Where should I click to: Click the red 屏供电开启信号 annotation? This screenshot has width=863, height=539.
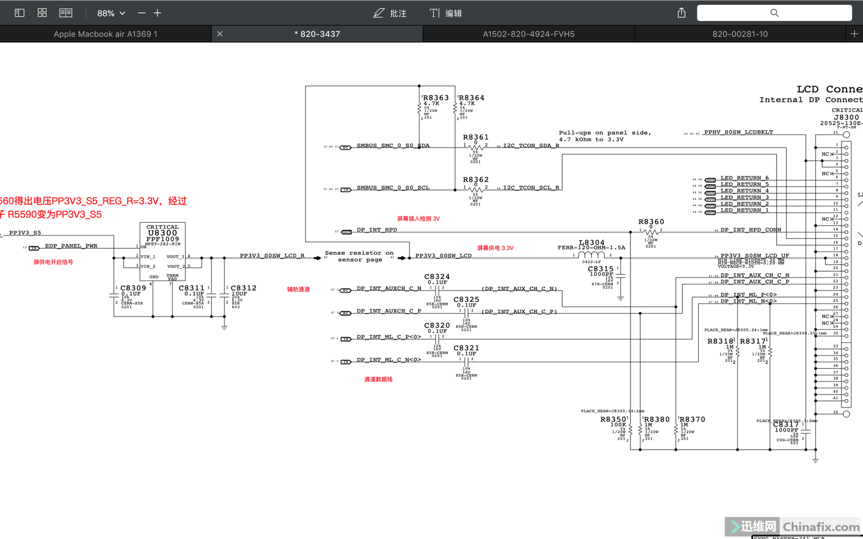click(x=53, y=262)
